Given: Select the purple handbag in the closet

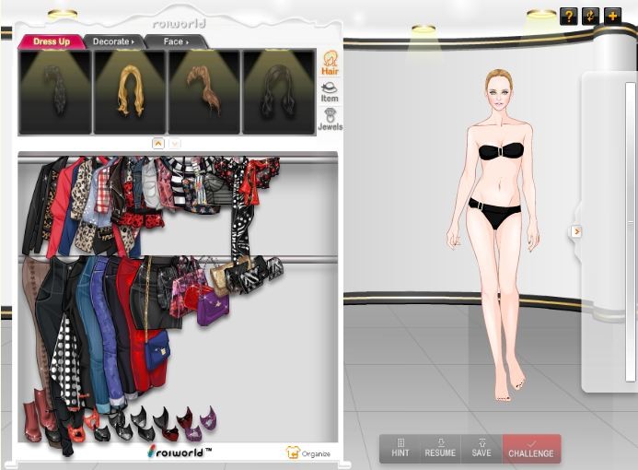Looking at the screenshot, I should tap(213, 309).
